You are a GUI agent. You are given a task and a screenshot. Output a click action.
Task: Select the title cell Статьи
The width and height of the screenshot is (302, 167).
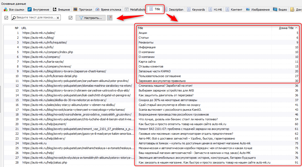click(x=144, y=38)
